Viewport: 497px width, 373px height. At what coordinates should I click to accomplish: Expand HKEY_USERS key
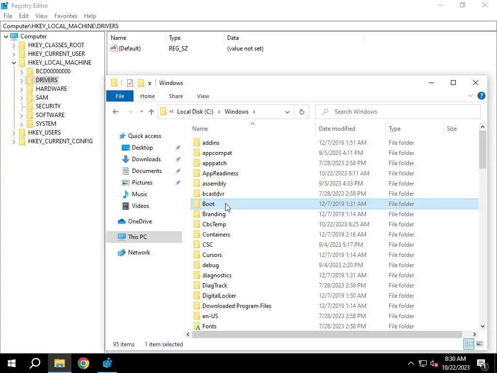[x=14, y=133]
